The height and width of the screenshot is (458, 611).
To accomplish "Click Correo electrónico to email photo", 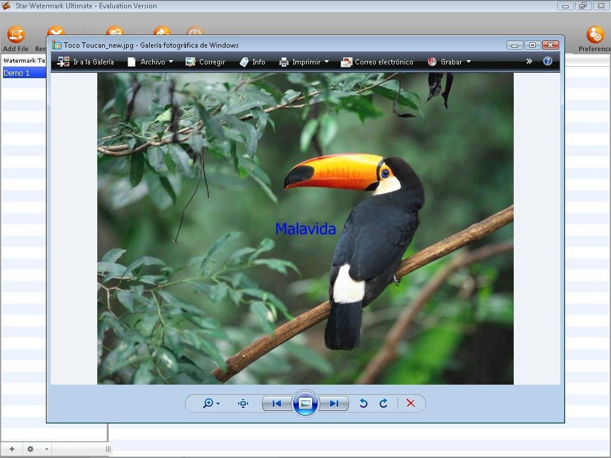I will click(377, 62).
